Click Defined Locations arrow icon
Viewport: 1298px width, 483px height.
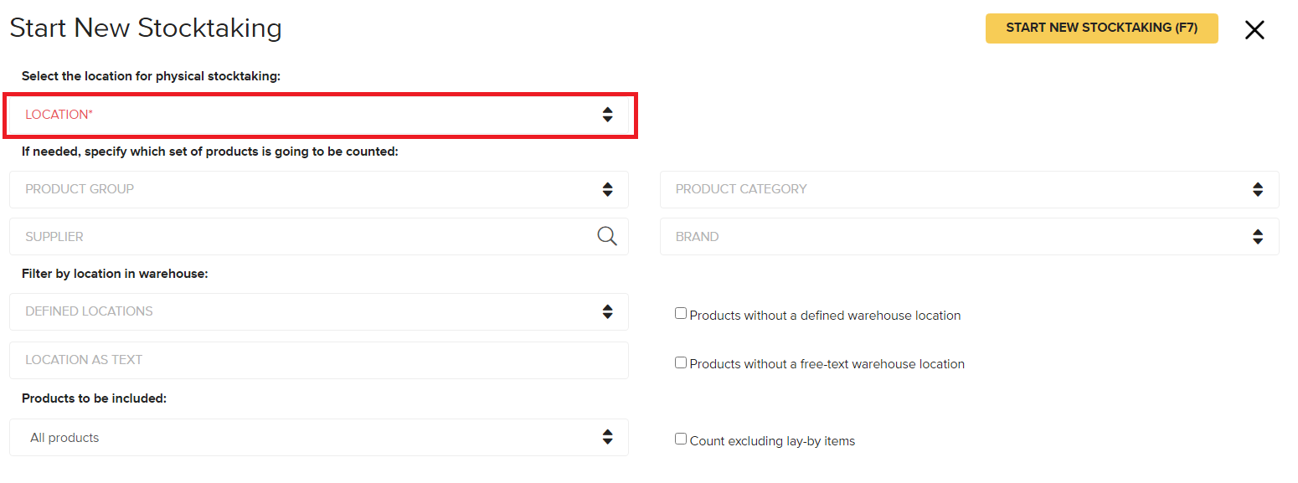click(608, 311)
